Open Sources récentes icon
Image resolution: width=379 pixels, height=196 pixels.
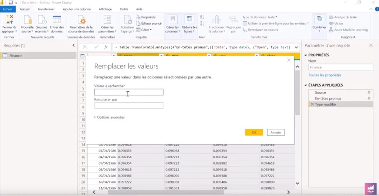(x=42, y=20)
